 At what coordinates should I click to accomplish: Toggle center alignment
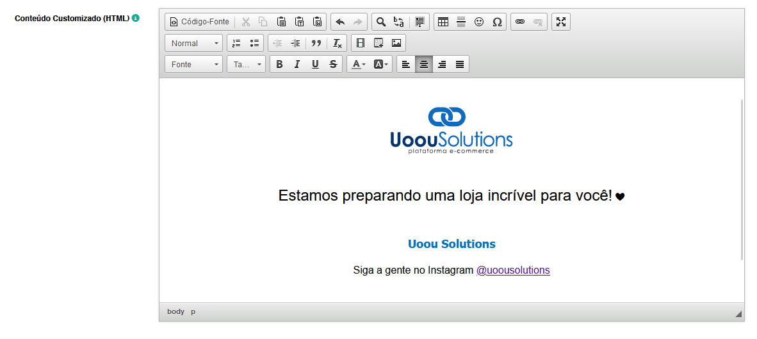click(424, 64)
